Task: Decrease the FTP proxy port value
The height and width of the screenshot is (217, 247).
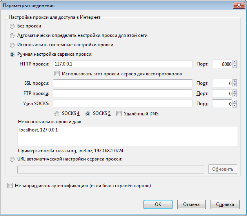Action: 234,95
